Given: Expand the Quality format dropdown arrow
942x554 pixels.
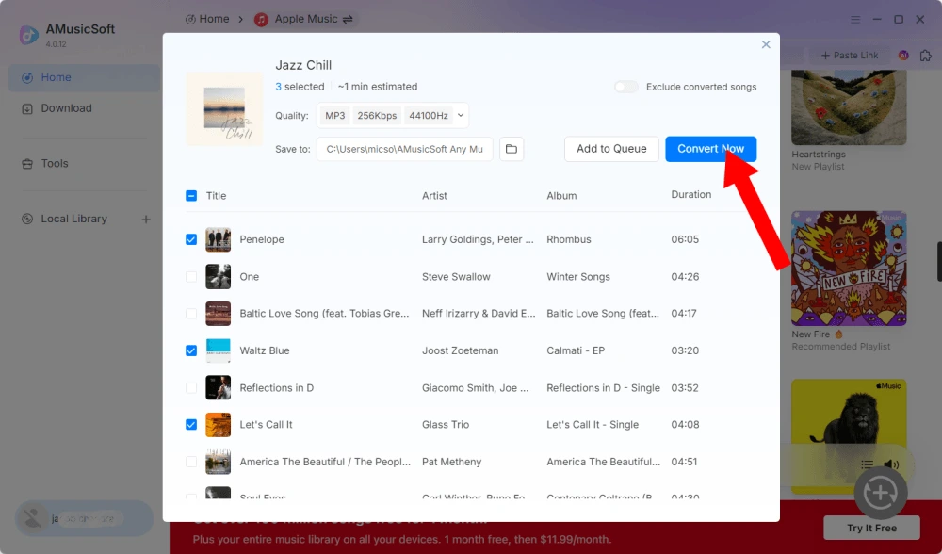Looking at the screenshot, I should pos(461,115).
